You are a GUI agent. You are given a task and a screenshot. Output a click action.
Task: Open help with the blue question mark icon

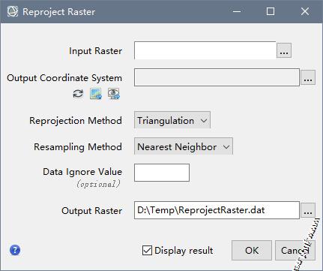(15, 250)
